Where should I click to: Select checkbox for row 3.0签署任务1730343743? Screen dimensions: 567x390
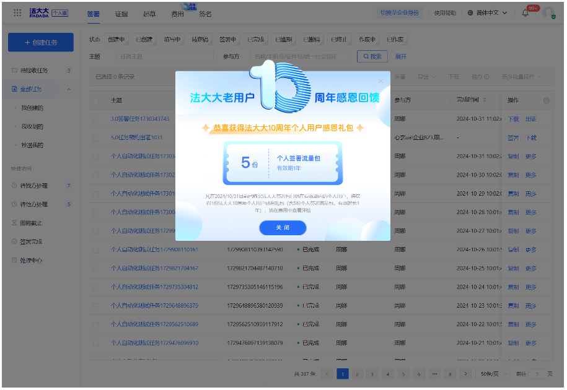(96, 119)
